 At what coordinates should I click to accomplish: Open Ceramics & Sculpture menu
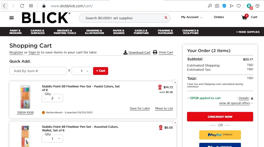(191, 32)
